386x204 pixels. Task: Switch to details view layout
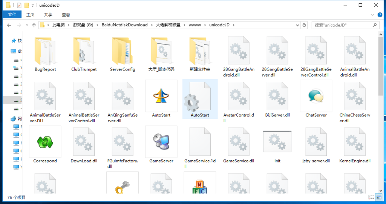click(x=371, y=197)
